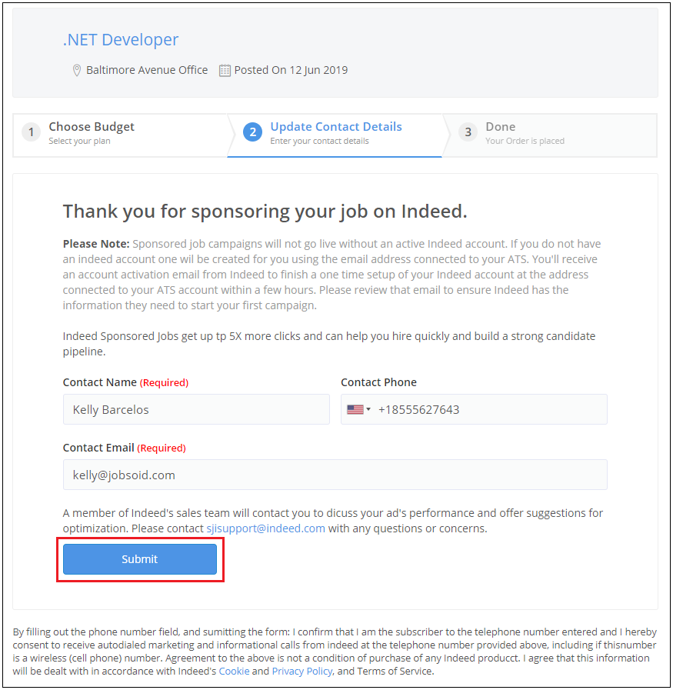This screenshot has width=673, height=690.
Task: Click the US flag icon
Action: point(355,410)
